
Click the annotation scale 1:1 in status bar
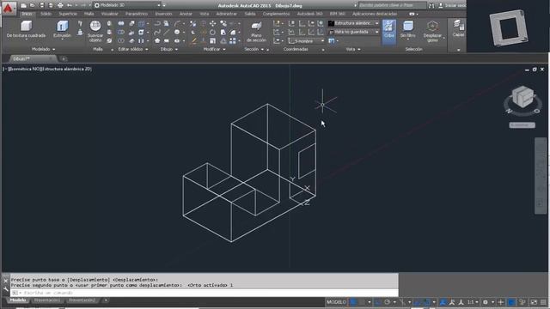coord(473,302)
